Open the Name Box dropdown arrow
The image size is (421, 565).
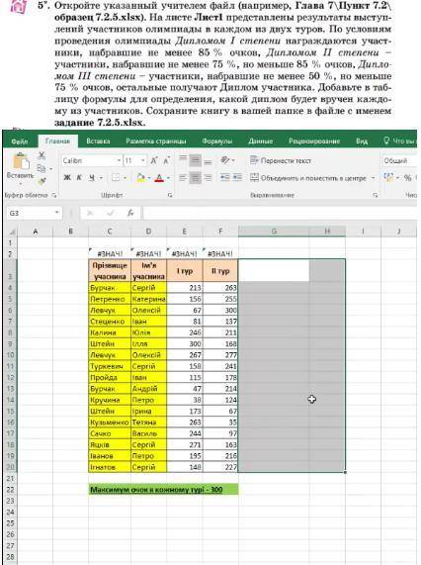[57, 213]
